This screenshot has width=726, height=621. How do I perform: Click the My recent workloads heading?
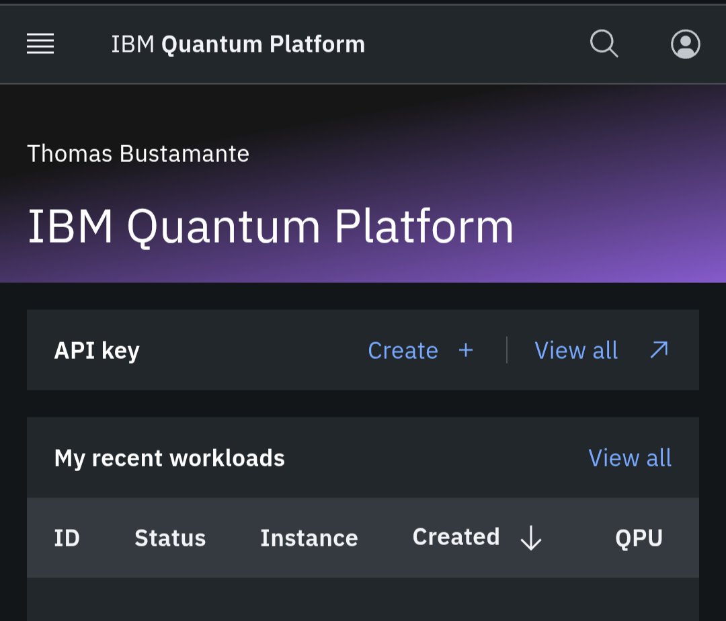click(169, 458)
